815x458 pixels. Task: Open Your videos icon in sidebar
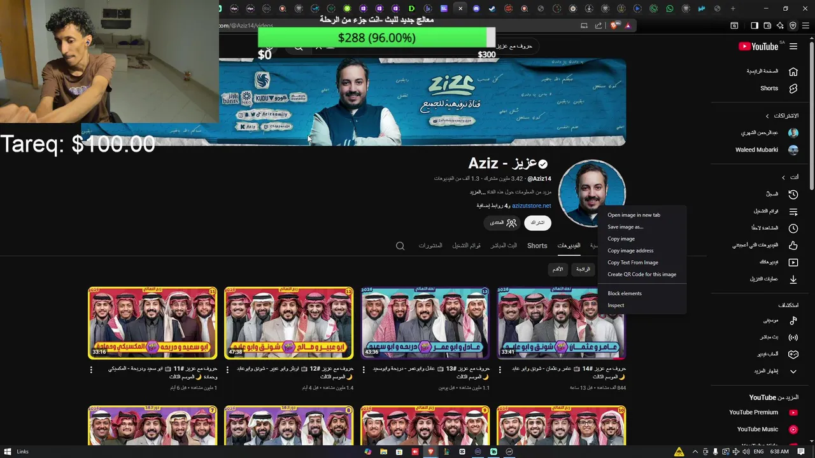tap(793, 262)
